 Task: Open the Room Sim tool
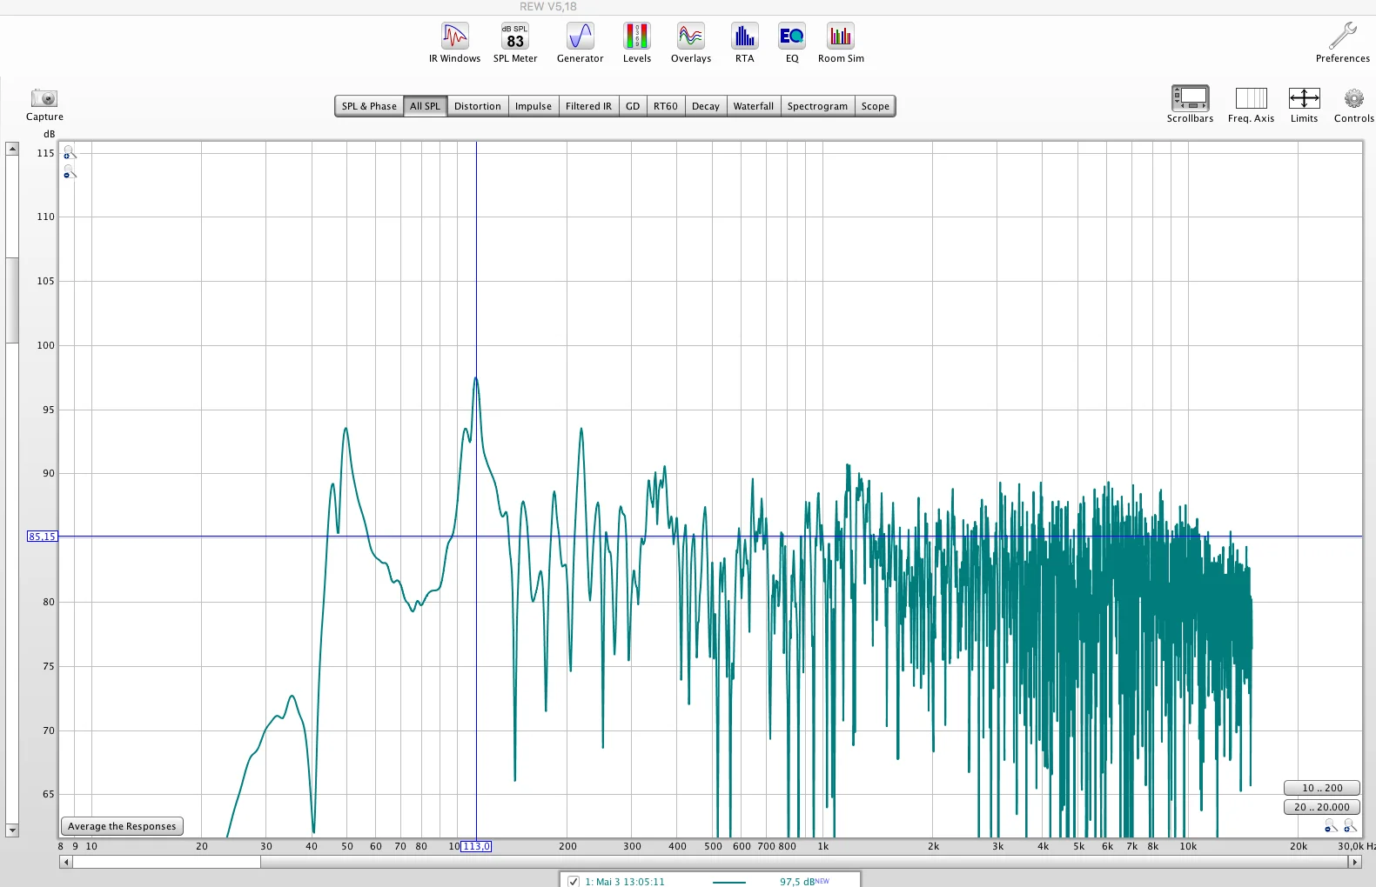click(841, 43)
